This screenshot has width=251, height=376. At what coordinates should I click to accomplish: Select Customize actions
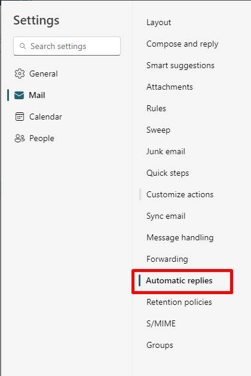click(180, 194)
